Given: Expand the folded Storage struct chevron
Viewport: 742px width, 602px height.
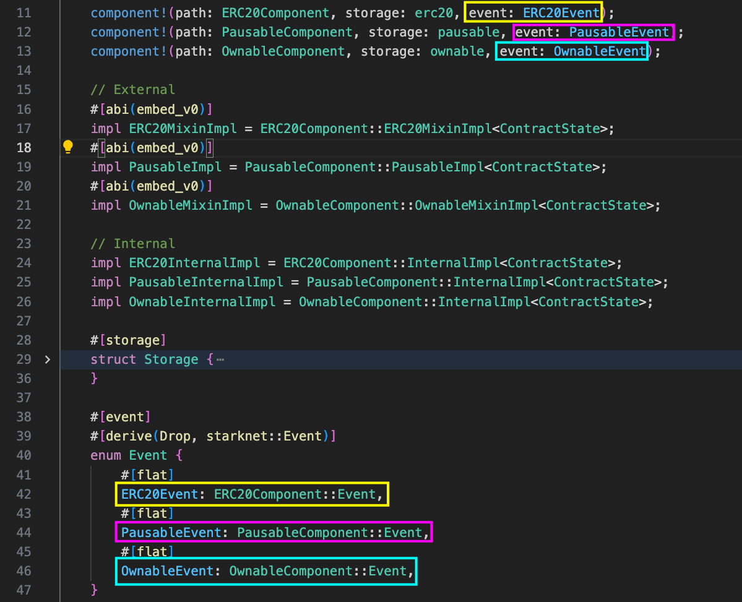Looking at the screenshot, I should [x=48, y=359].
